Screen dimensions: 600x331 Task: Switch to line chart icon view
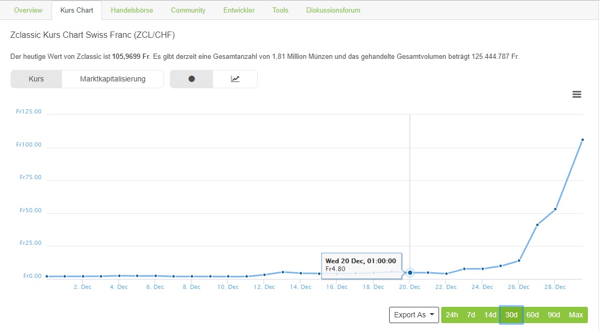(x=235, y=79)
